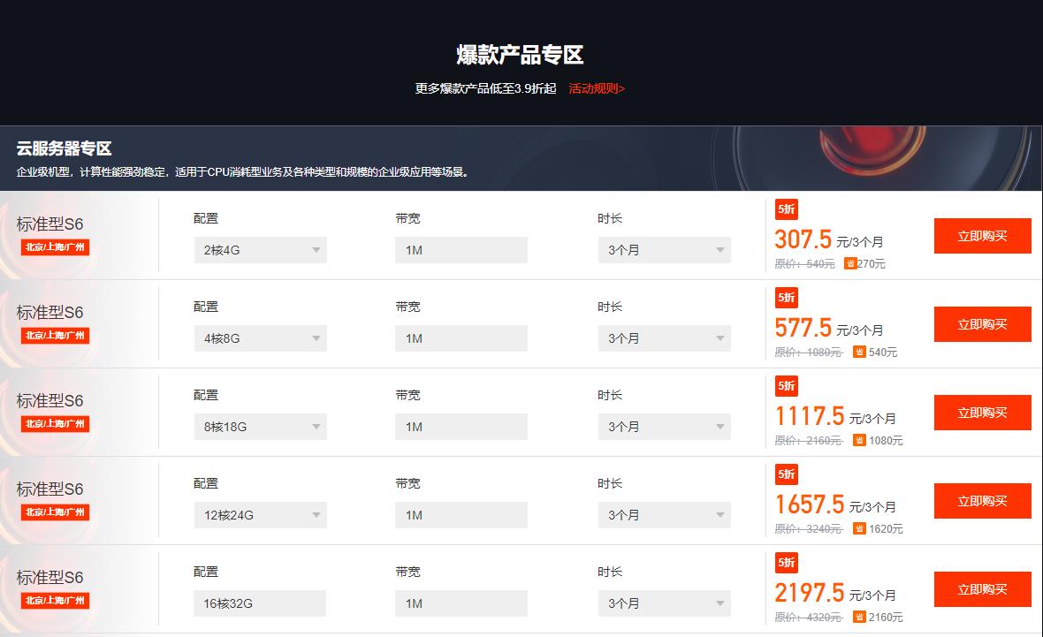
Task: Click the 5折 badge above the 1117.5 price
Action: tap(787, 386)
